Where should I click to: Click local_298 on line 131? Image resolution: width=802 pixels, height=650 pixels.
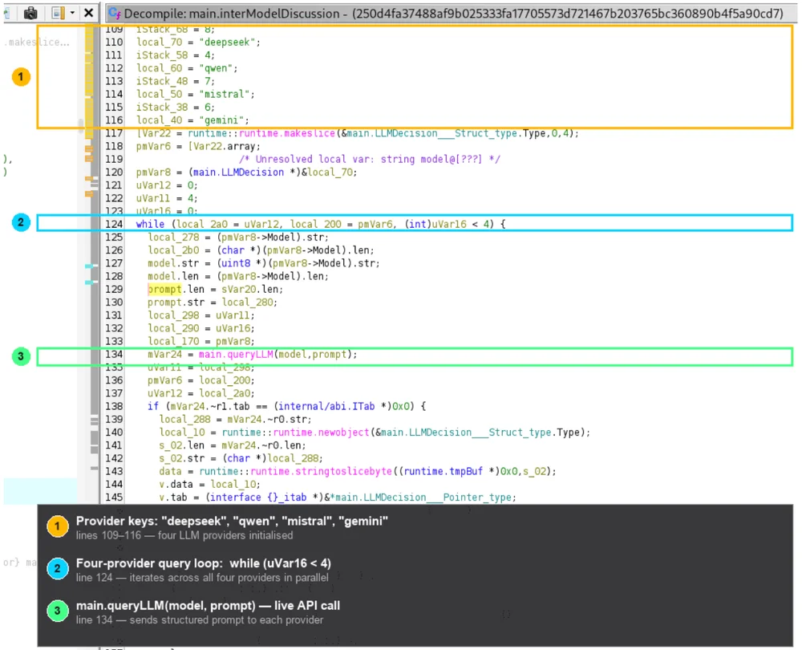(x=173, y=315)
